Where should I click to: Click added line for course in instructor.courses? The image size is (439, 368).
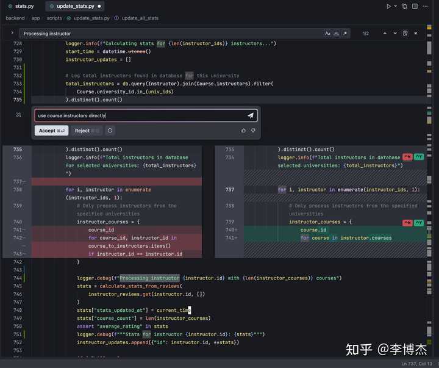(x=346, y=238)
